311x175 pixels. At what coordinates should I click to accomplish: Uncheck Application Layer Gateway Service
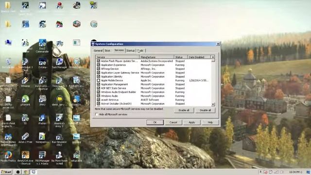[98, 72]
